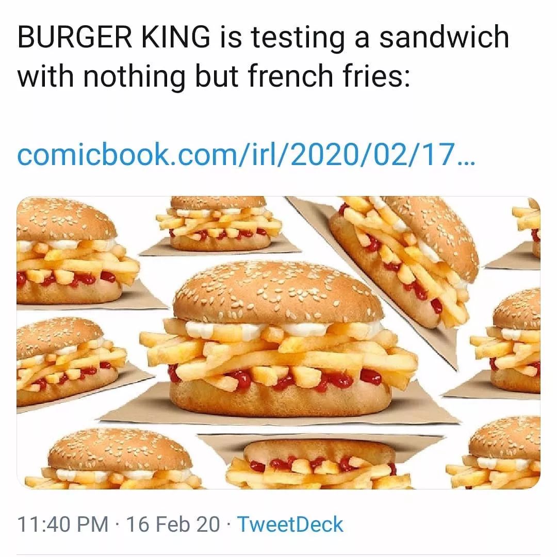Click the 11:40 PM tweet timestamp
The height and width of the screenshot is (557, 557).
click(62, 524)
